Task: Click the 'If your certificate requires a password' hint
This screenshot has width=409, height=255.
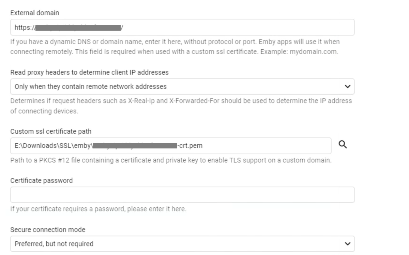Action: tap(98, 209)
